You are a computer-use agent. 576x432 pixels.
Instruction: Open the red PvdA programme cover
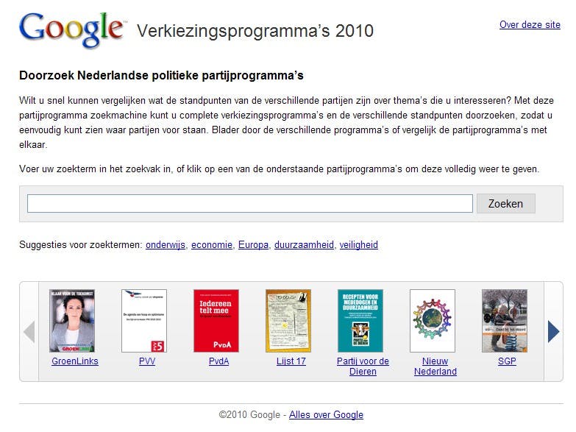tap(216, 321)
